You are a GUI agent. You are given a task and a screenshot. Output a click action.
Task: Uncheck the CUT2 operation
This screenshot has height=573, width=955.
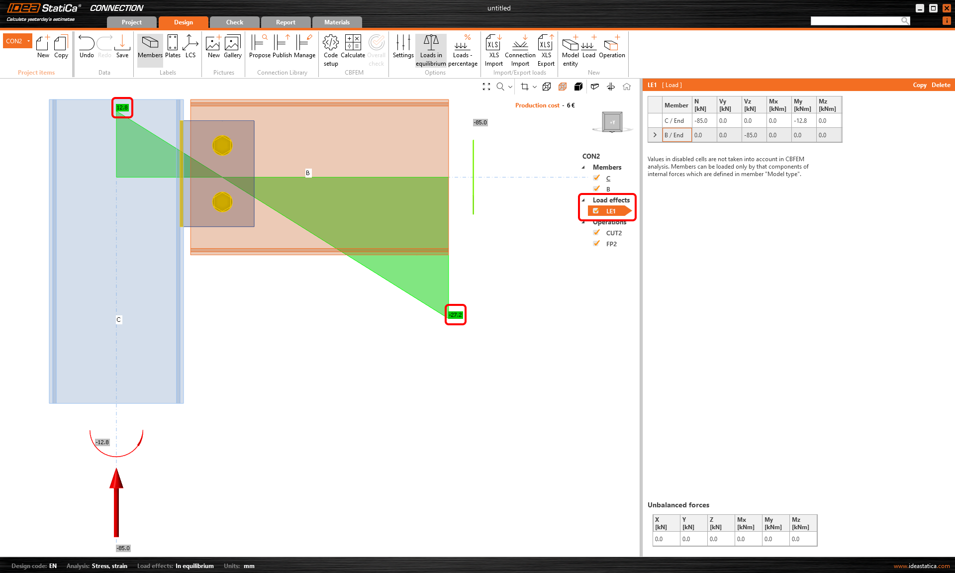click(x=596, y=232)
